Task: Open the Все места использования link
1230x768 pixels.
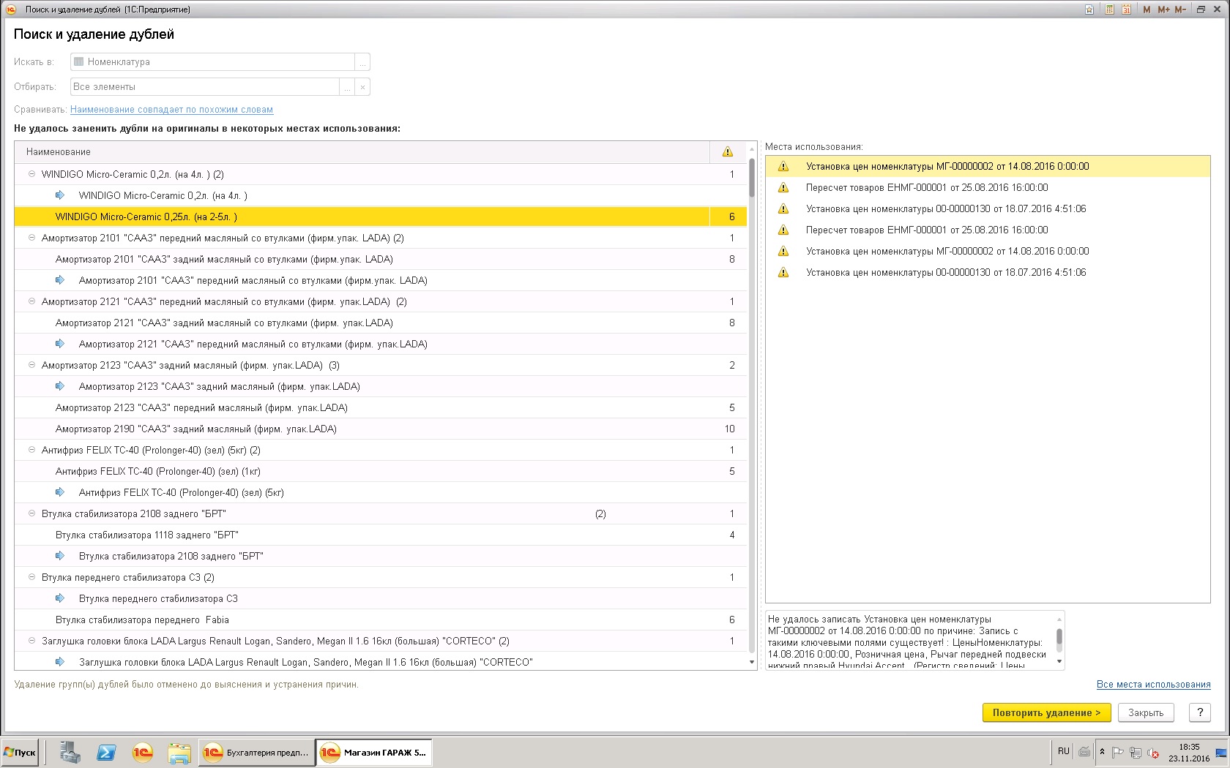Action: (1153, 685)
